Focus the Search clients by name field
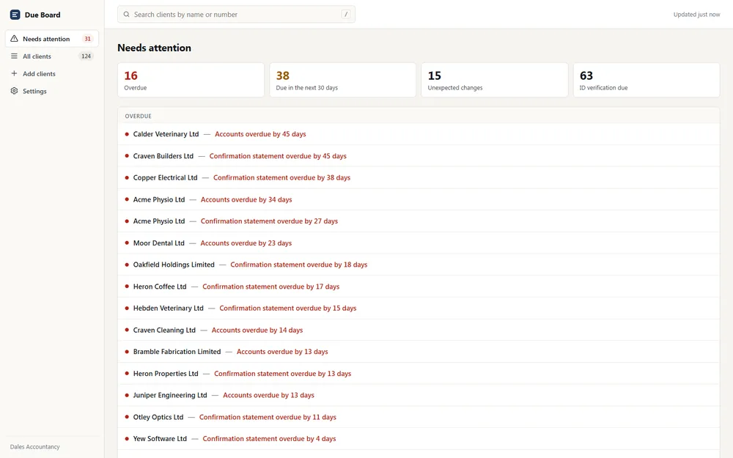Screen dimensions: 733x458 (x=236, y=15)
